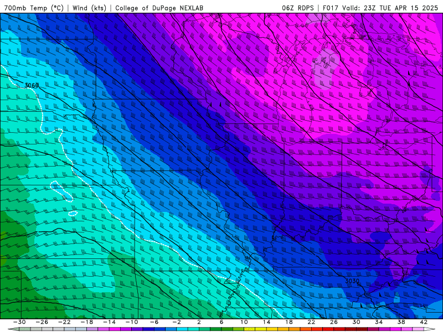Click the -10 tick on the color scale
The width and height of the screenshot is (443, 332).
point(132,322)
